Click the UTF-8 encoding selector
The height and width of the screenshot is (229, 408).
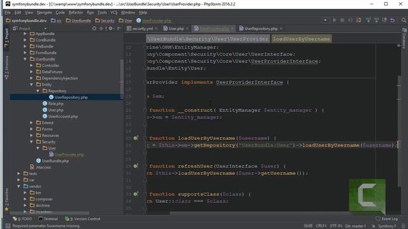(x=336, y=226)
